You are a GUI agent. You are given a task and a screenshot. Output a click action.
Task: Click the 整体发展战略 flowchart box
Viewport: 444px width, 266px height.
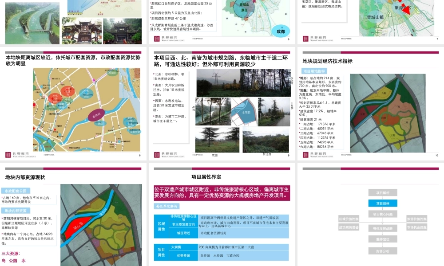(x=383, y=228)
